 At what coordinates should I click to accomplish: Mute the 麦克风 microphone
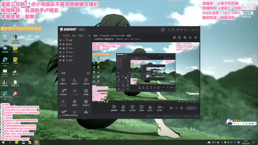point(150,108)
